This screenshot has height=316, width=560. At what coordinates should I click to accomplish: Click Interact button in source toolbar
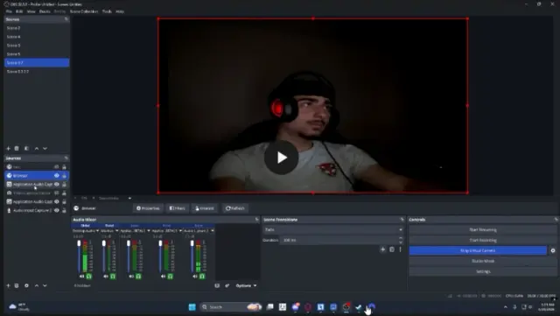[204, 208]
